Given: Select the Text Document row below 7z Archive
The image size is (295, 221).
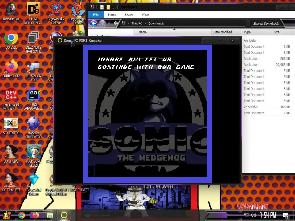Looking at the screenshot, I should click(266, 113).
